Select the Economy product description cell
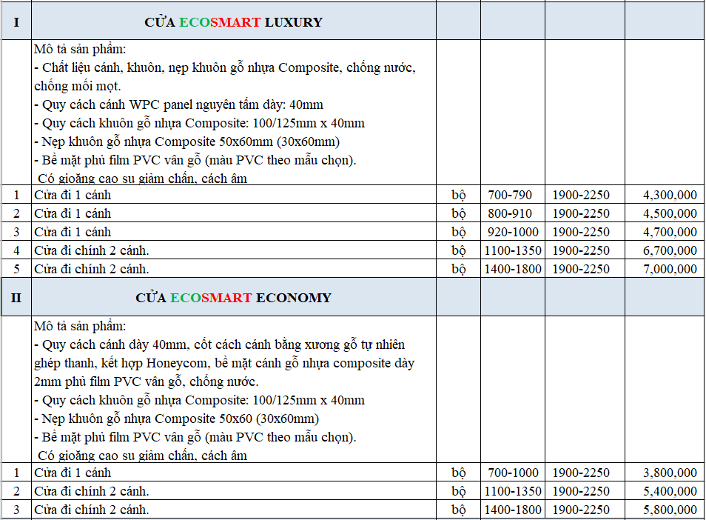 pos(234,390)
